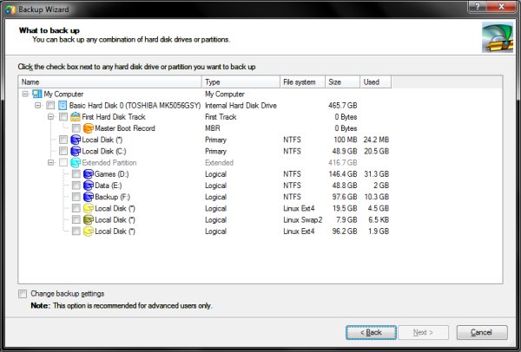Collapse the My Computer tree node
The height and width of the screenshot is (352, 521).
tap(25, 93)
